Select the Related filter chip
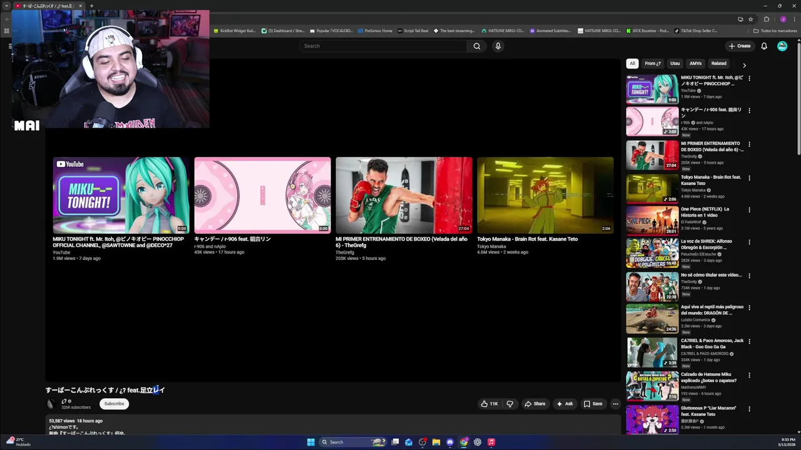Screen dimensions: 801x450 pos(719,63)
